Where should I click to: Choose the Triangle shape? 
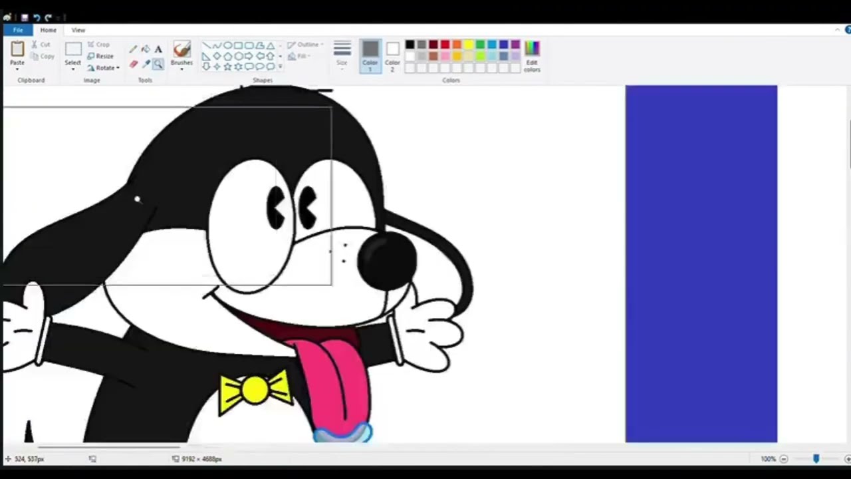pyautogui.click(x=271, y=45)
